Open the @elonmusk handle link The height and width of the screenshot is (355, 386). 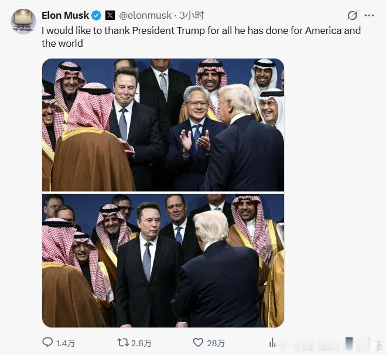(147, 15)
